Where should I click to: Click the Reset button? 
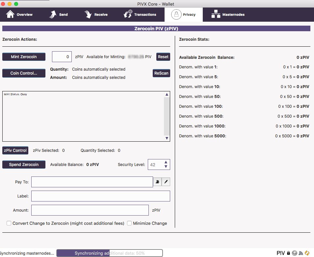tap(163, 57)
